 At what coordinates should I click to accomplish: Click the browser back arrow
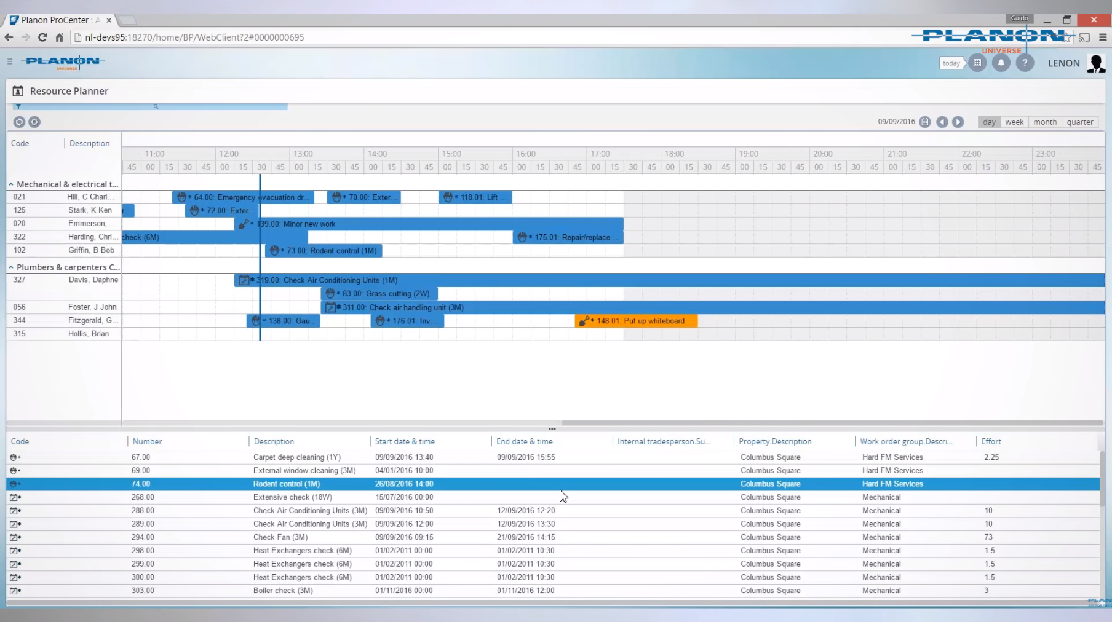tap(9, 37)
